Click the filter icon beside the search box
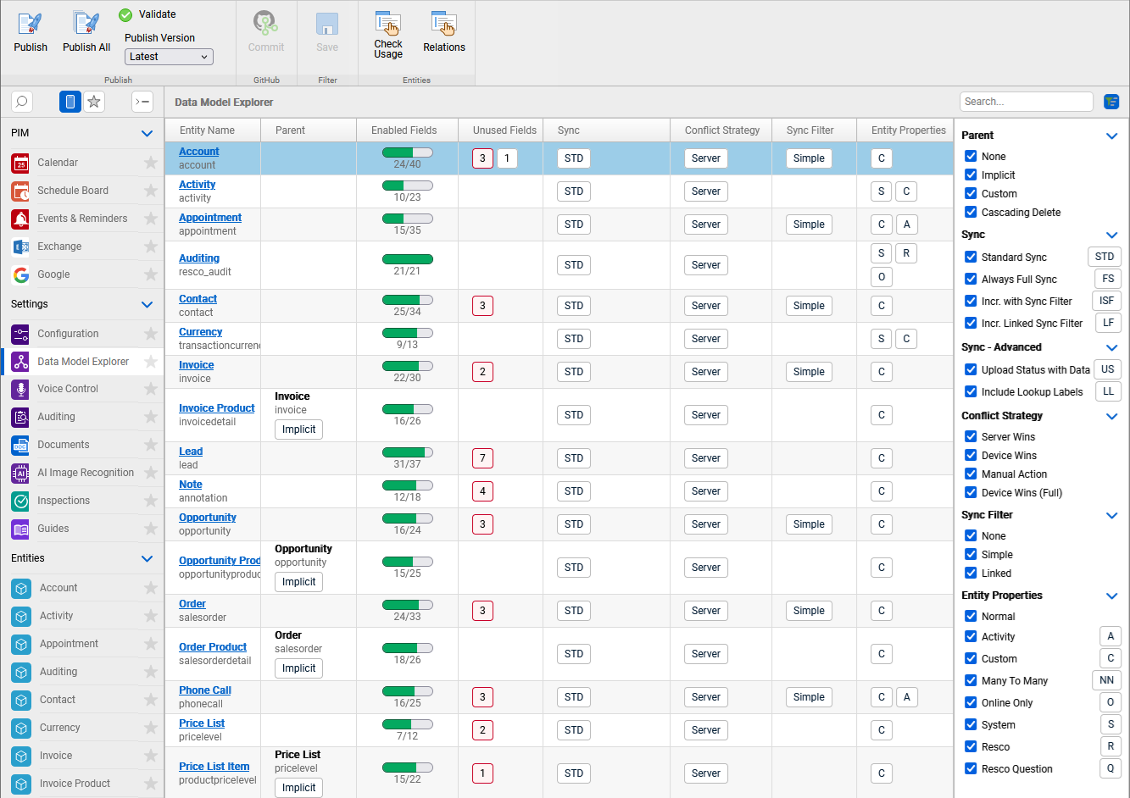Viewport: 1130px width, 798px height. coord(1111,102)
